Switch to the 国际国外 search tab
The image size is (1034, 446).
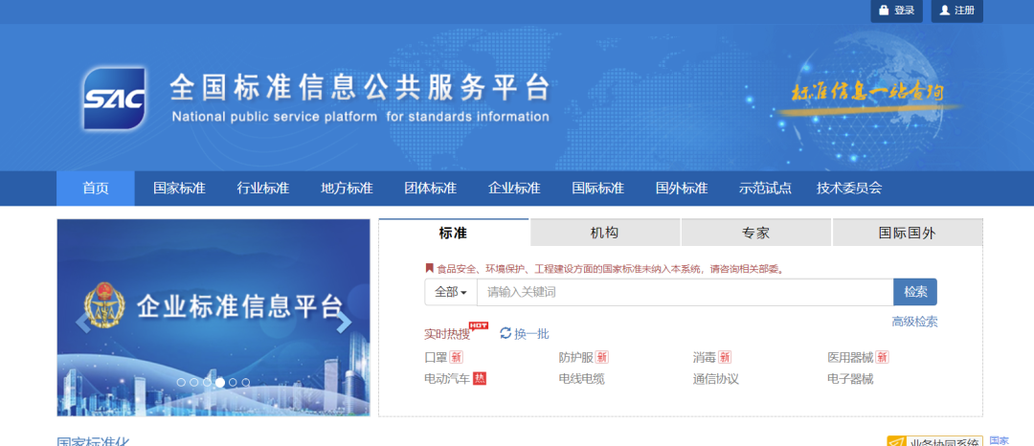(908, 233)
